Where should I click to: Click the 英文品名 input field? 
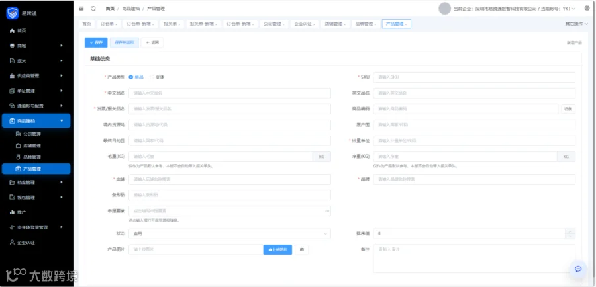pyautogui.click(x=474, y=93)
